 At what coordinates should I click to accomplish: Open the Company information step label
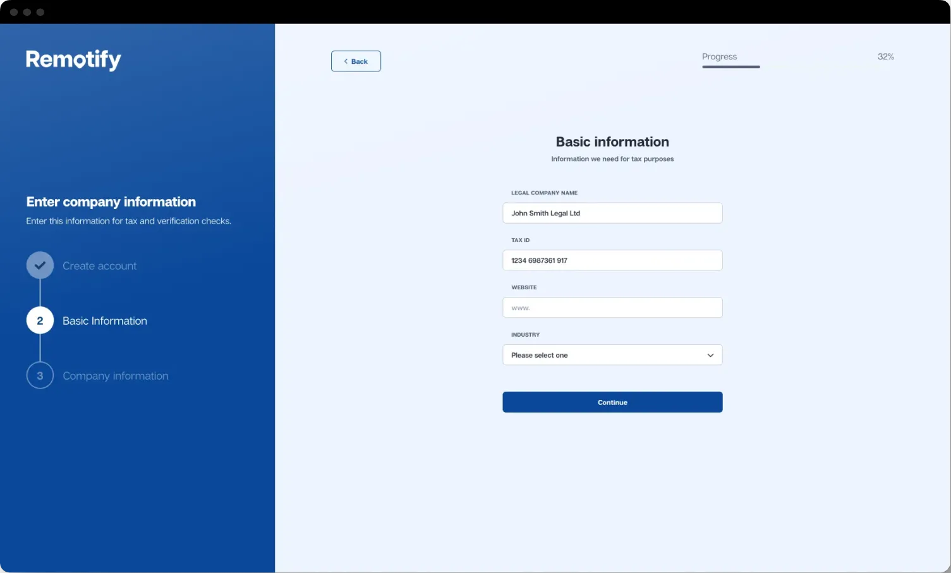[x=116, y=376]
